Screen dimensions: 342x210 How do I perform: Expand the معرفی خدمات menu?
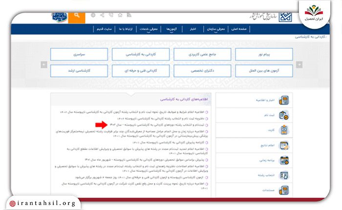[149, 29]
